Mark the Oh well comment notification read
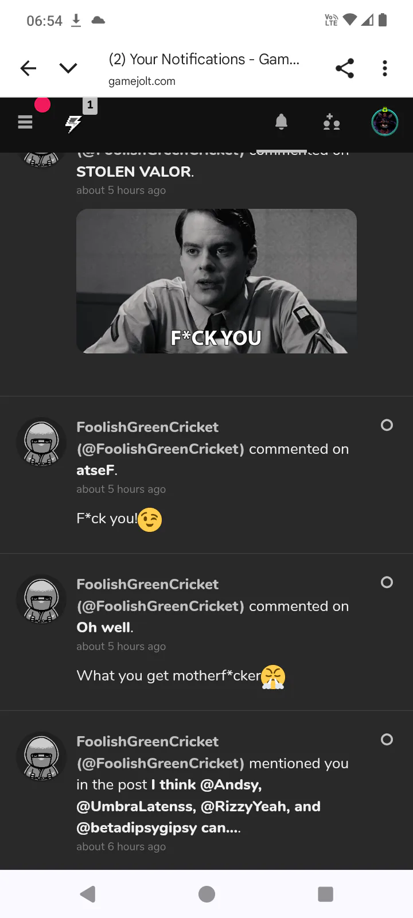The image size is (413, 918). click(x=387, y=582)
